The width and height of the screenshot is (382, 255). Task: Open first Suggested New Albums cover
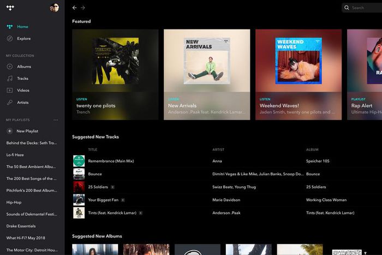pos(95,250)
